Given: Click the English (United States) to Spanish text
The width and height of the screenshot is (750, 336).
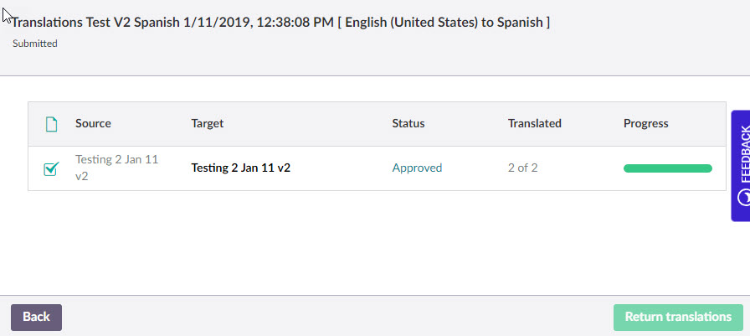Looking at the screenshot, I should point(444,23).
